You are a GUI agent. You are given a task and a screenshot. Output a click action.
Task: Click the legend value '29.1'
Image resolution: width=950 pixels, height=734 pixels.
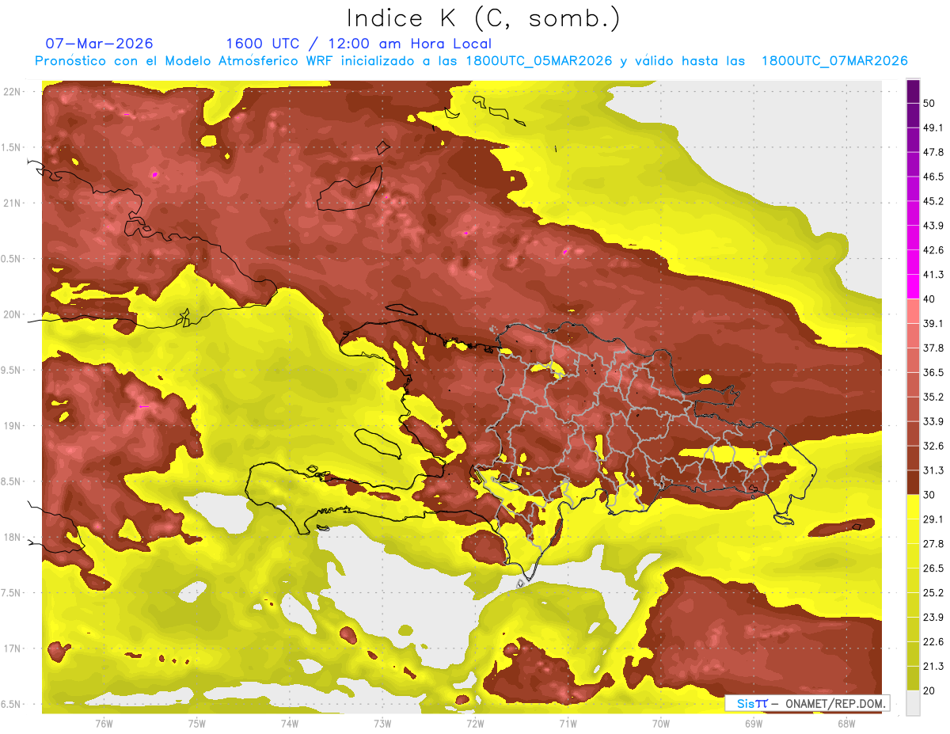[933, 519]
